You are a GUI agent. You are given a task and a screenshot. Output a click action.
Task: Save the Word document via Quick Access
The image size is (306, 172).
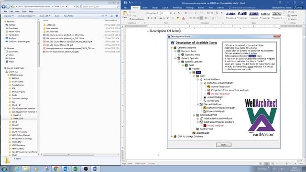(x=125, y=2)
